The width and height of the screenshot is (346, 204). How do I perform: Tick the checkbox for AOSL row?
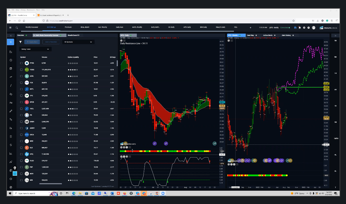point(21,76)
